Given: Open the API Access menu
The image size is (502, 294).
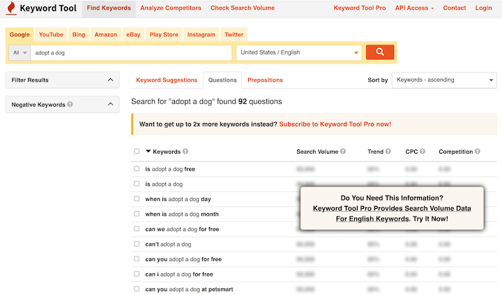Looking at the screenshot, I should (x=414, y=8).
